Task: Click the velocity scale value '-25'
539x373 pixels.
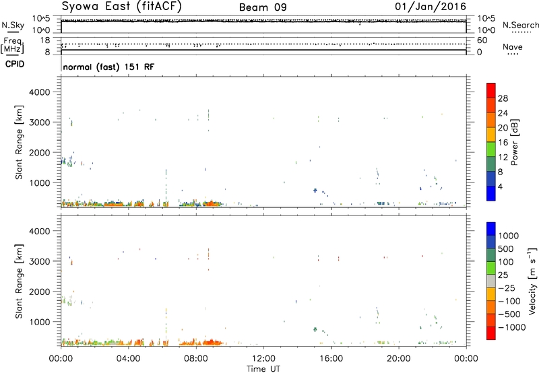Action: 507,287
